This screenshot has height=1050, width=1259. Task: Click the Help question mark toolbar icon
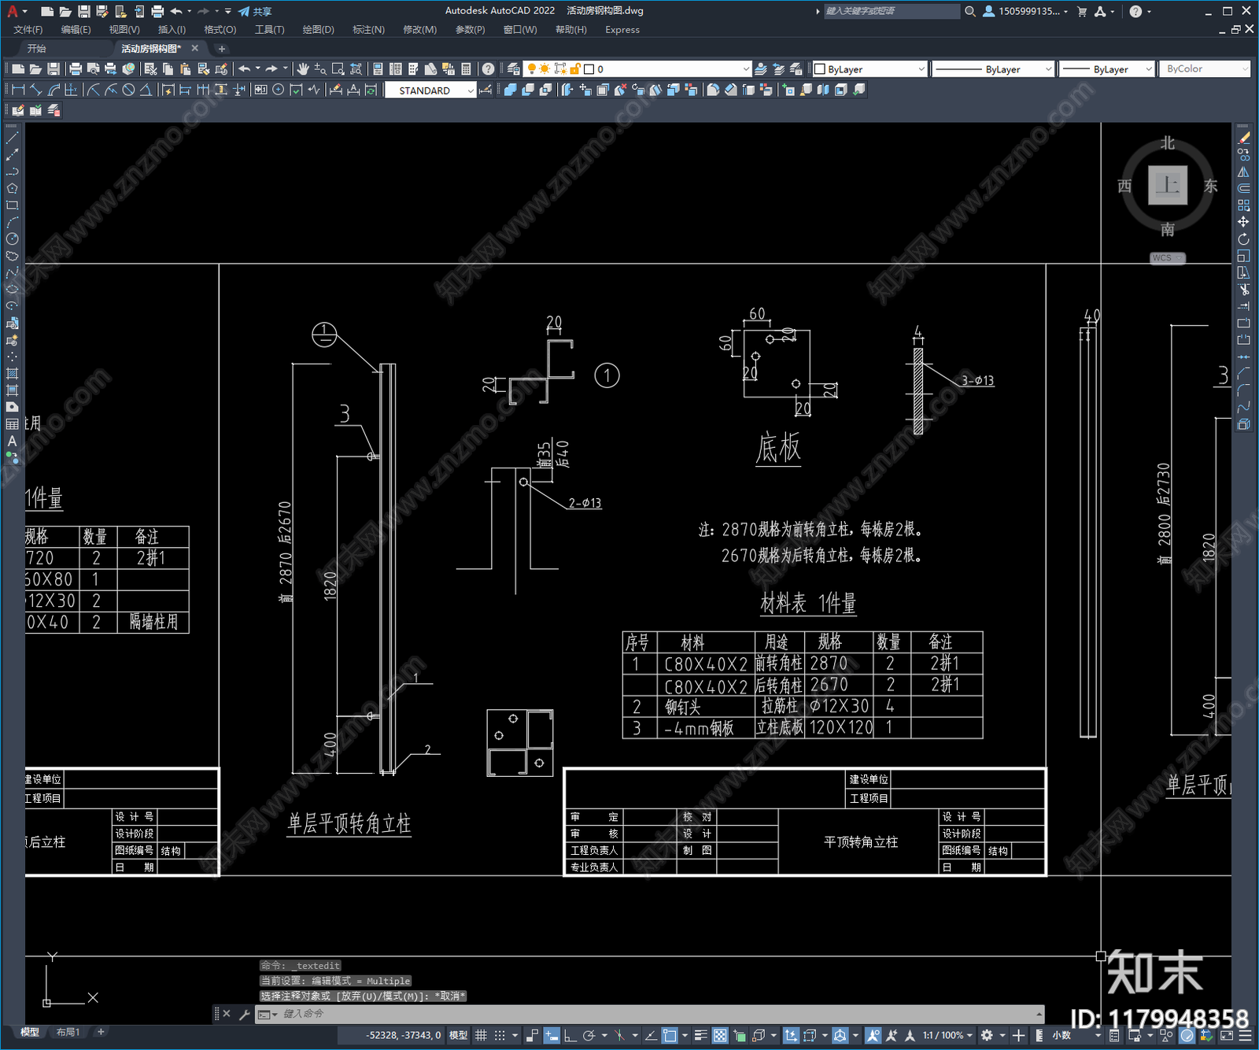click(x=489, y=69)
